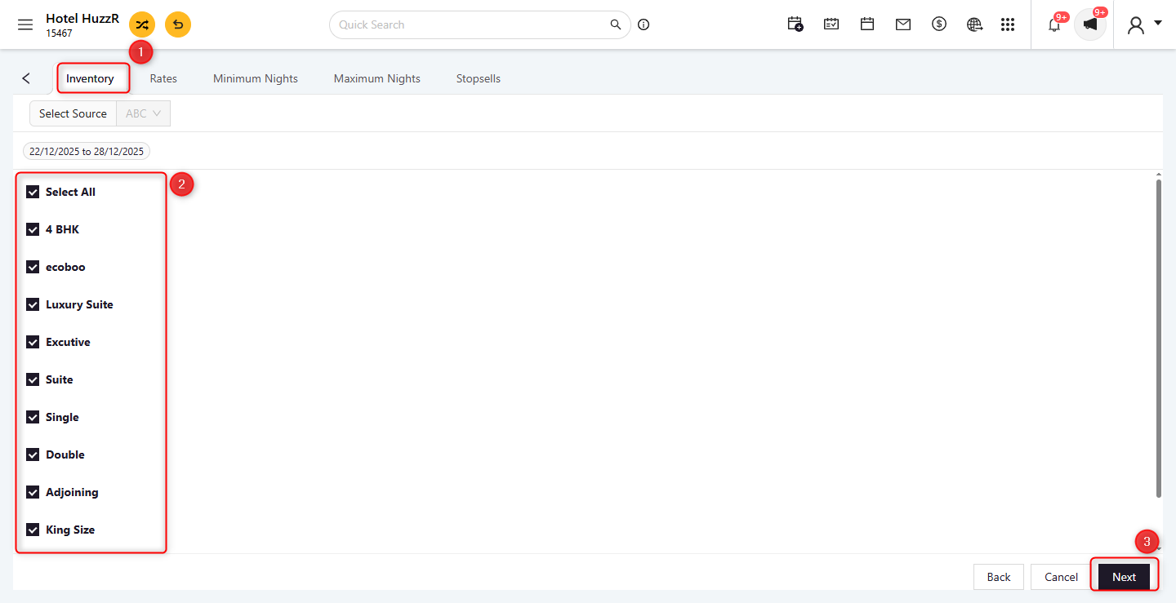Click the property ID 15467
1176x603 pixels.
(59, 33)
